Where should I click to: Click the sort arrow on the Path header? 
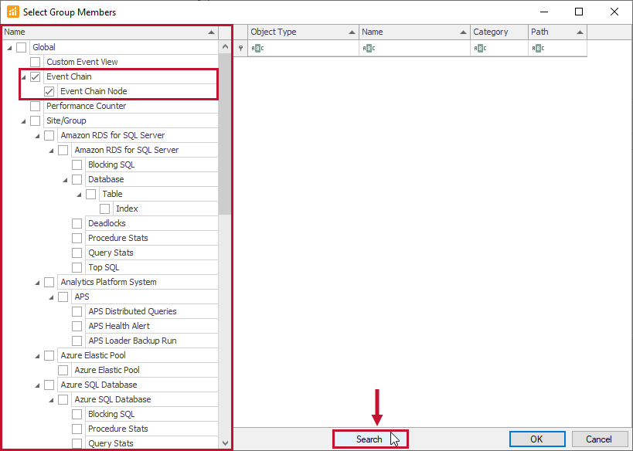point(581,32)
